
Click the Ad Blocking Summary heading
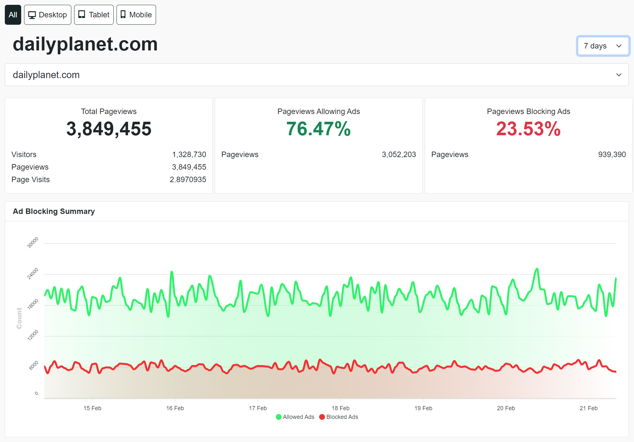[x=54, y=211]
